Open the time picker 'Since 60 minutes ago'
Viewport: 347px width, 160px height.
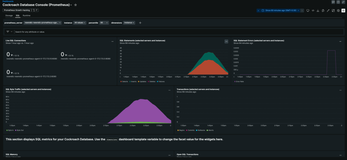click(x=280, y=10)
